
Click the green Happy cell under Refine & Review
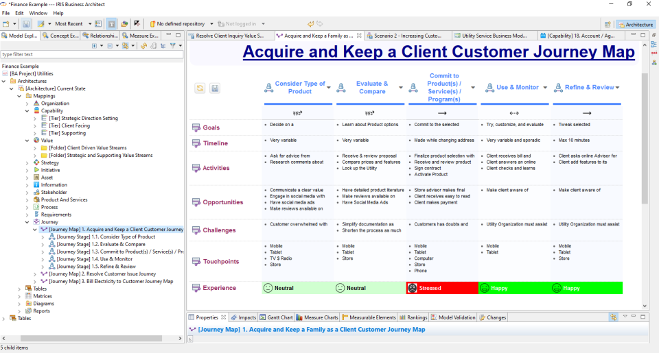(587, 288)
